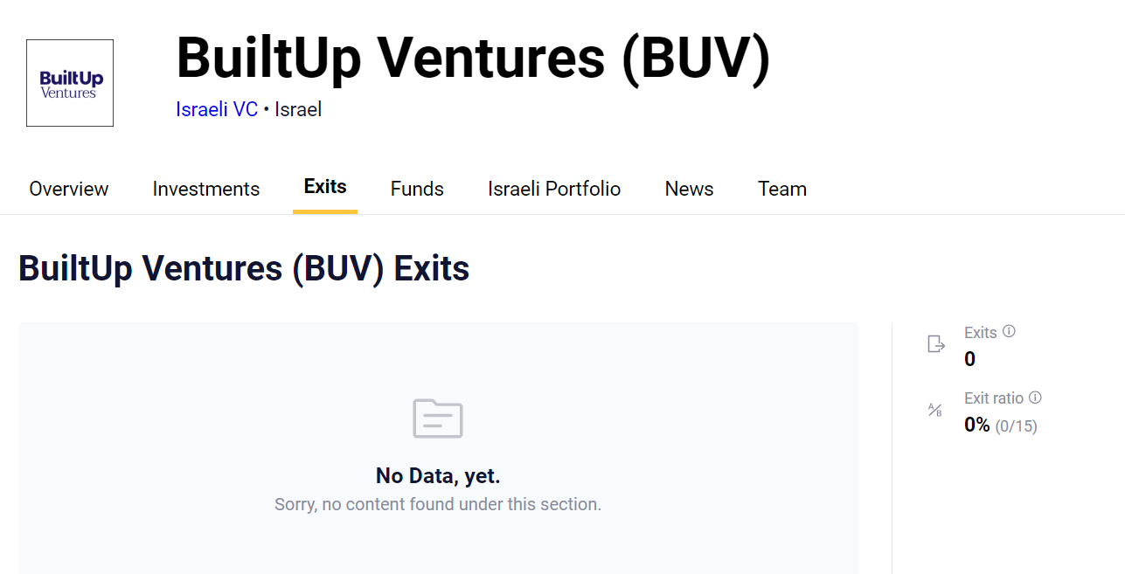Go to the Funds tab
The height and width of the screenshot is (574, 1125).
(x=417, y=189)
